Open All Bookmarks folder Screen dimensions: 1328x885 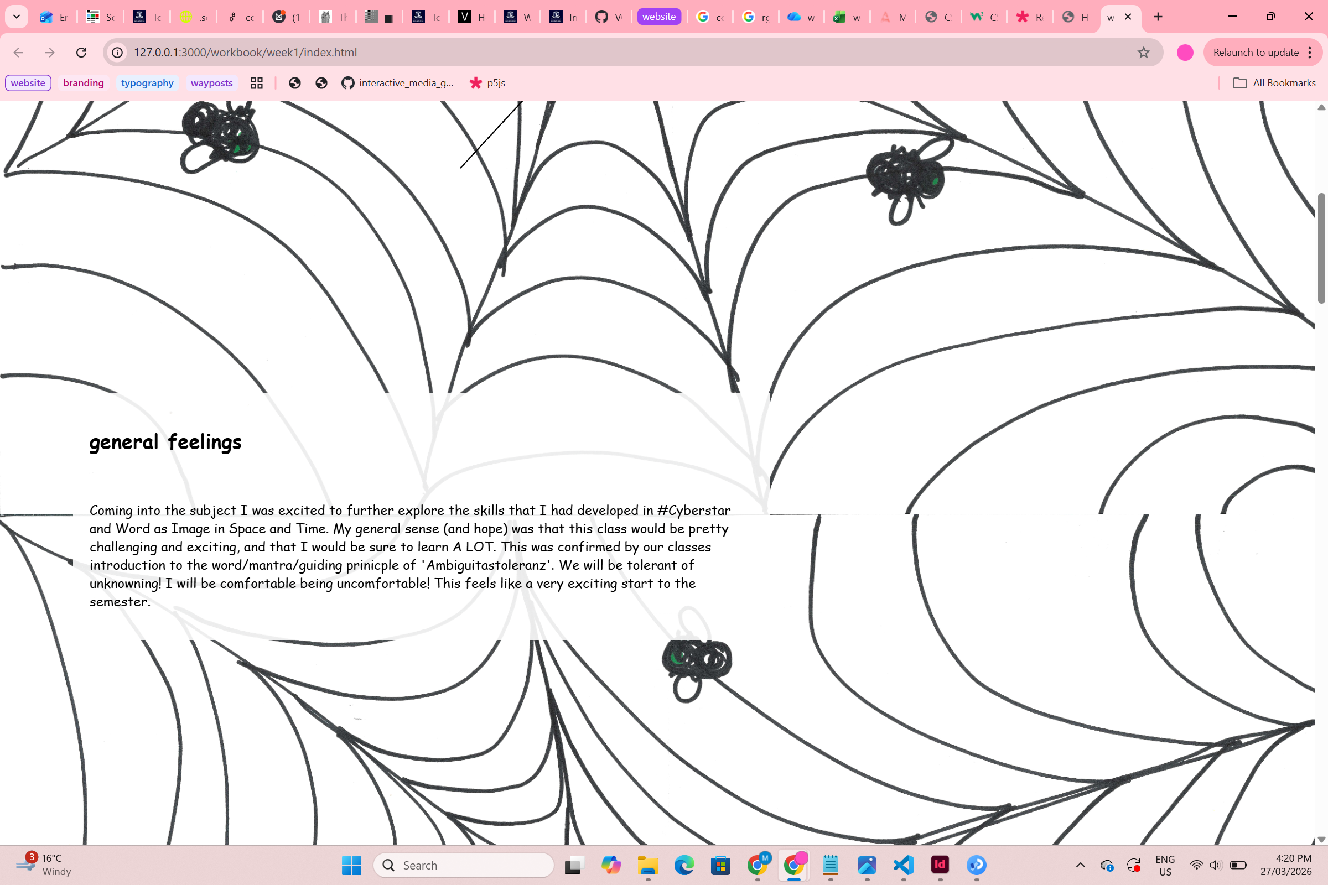coord(1274,83)
